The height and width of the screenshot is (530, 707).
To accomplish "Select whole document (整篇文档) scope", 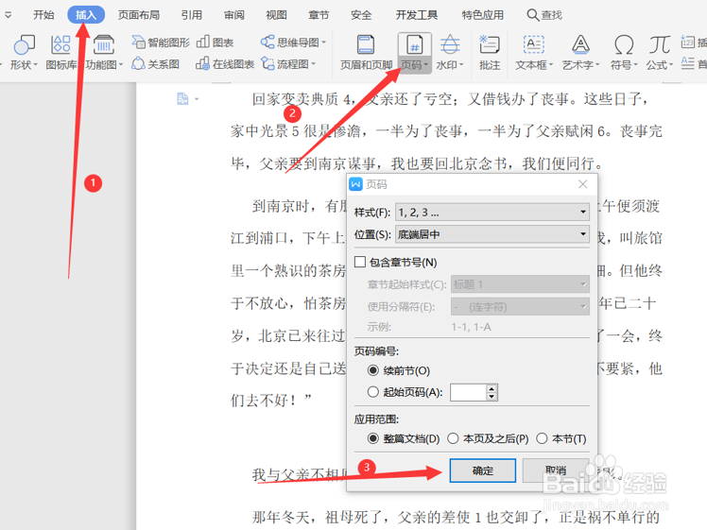I will coord(373,438).
